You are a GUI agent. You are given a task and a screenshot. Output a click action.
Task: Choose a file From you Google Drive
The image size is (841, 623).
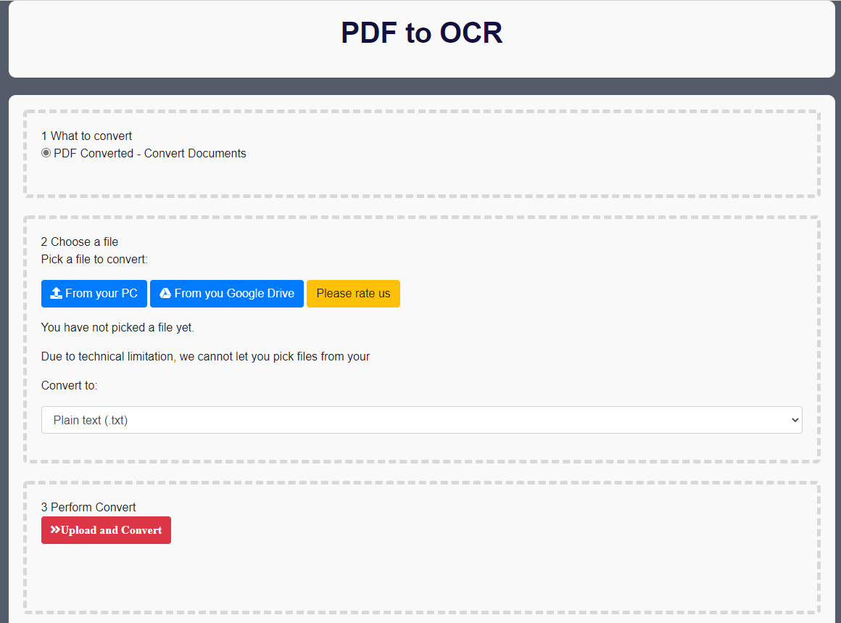point(227,294)
